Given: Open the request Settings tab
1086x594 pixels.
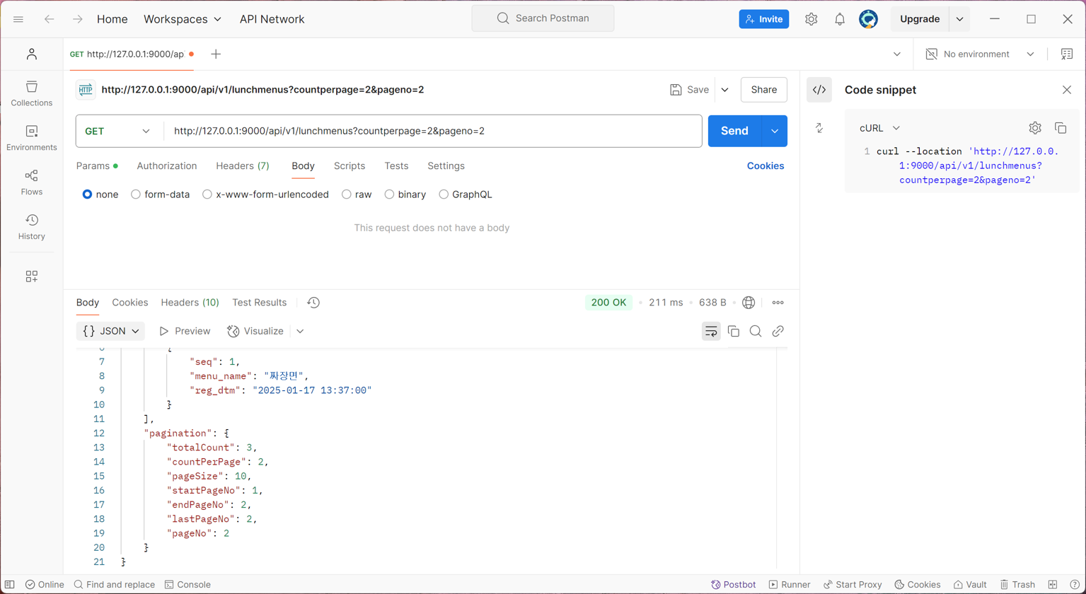Looking at the screenshot, I should pos(446,165).
